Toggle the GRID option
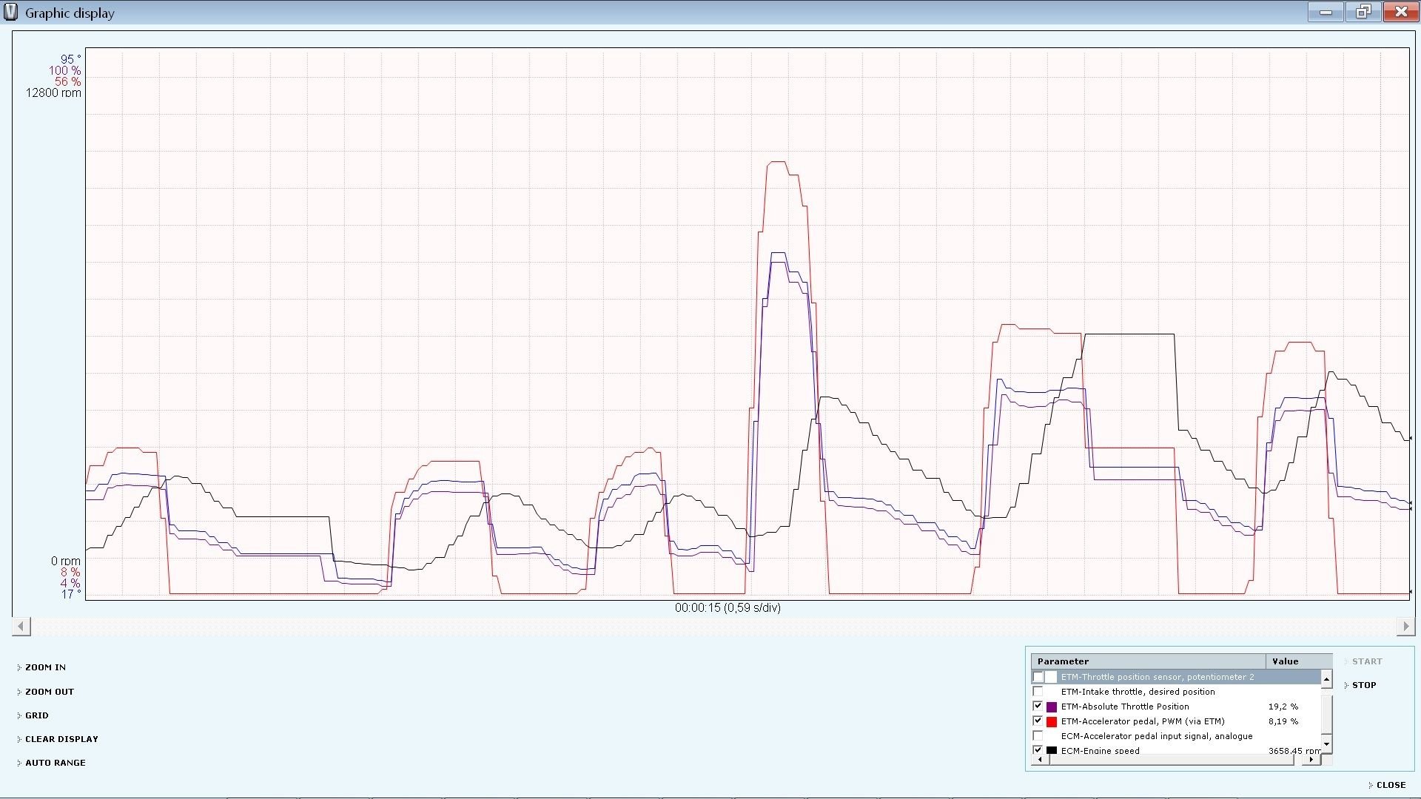 [x=36, y=715]
